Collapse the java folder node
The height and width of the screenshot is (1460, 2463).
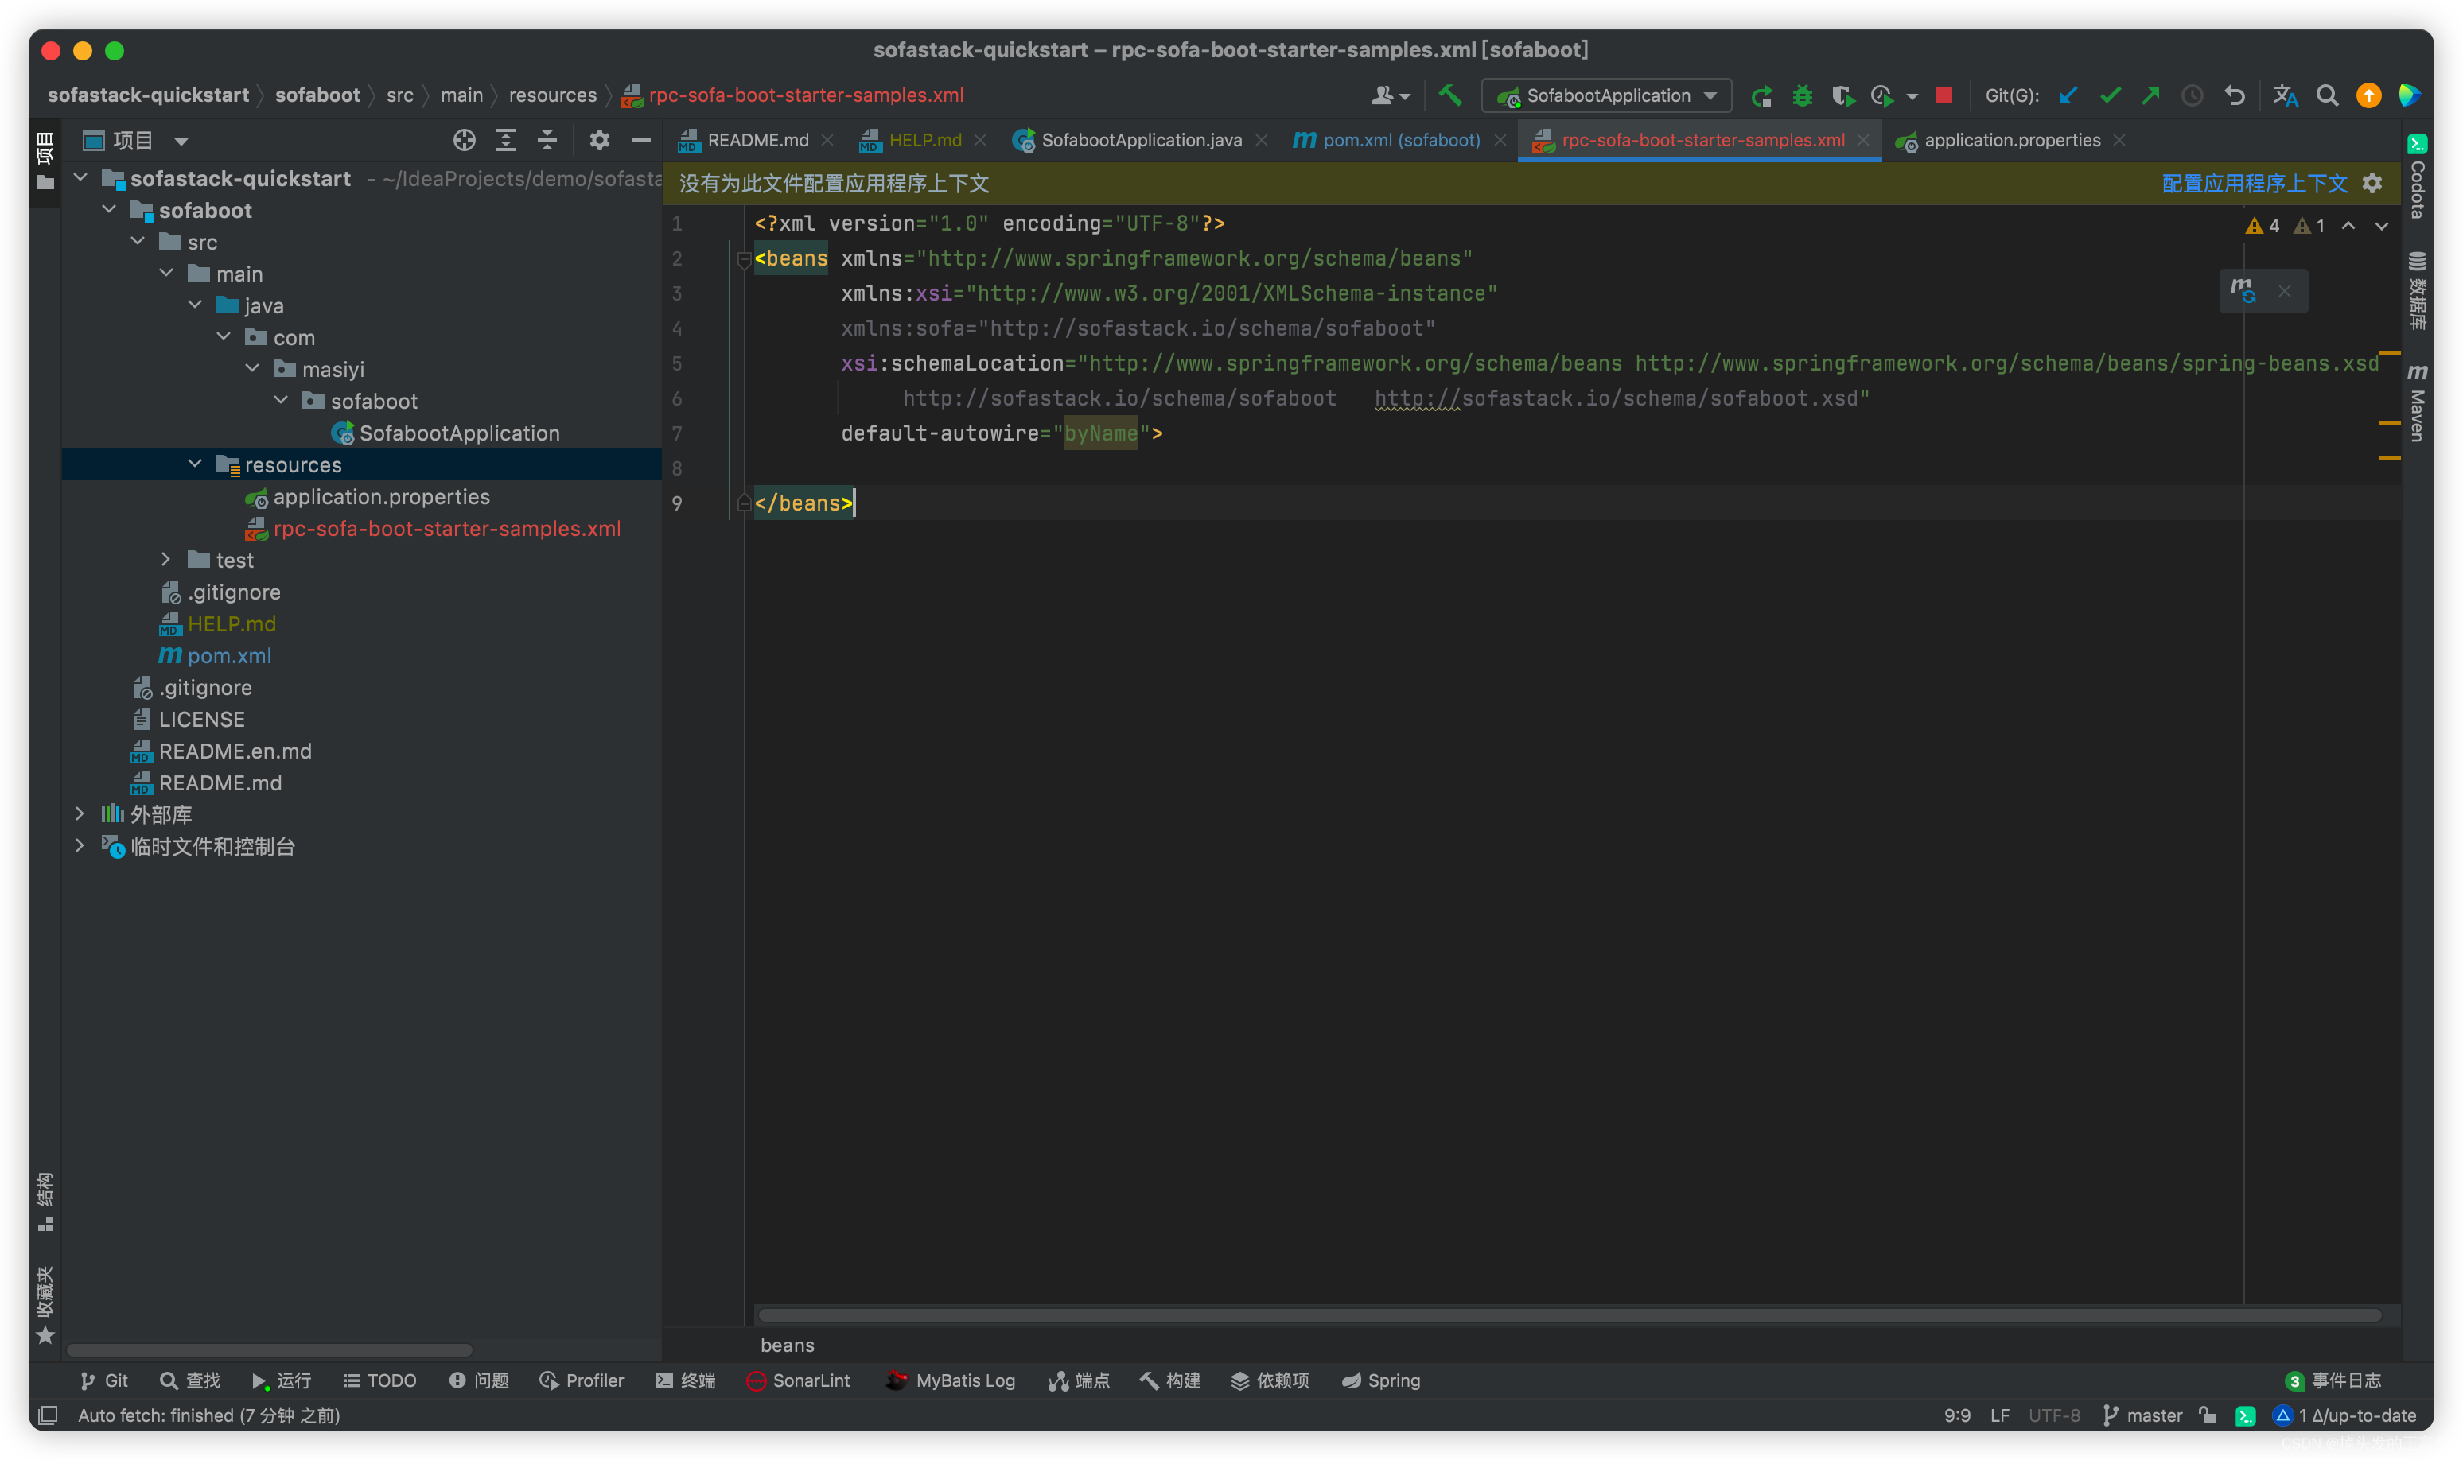(195, 305)
